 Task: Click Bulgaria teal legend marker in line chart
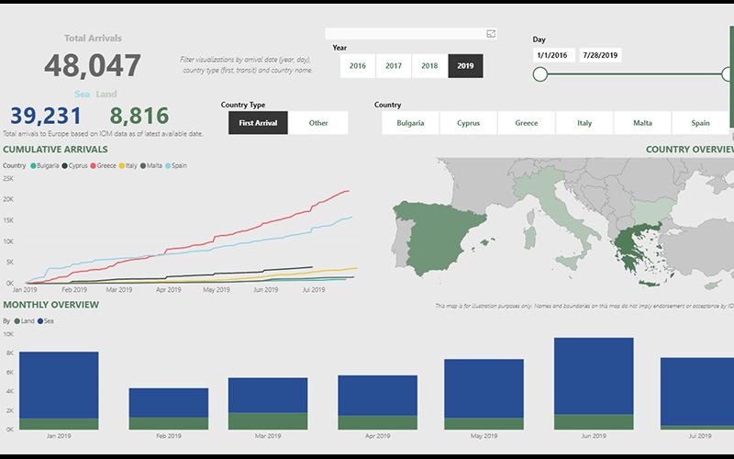(x=33, y=165)
